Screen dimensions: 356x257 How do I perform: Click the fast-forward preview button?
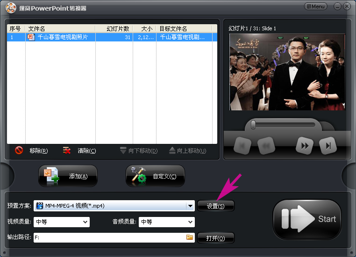[305, 146]
